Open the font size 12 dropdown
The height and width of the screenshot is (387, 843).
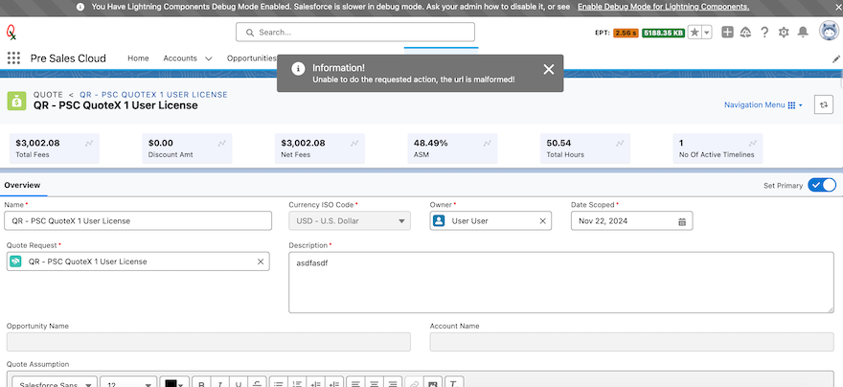(x=128, y=384)
